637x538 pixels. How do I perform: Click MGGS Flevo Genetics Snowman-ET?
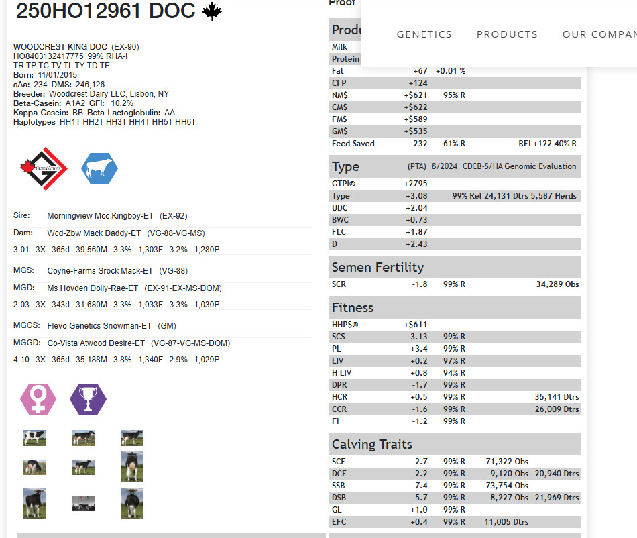click(x=99, y=326)
